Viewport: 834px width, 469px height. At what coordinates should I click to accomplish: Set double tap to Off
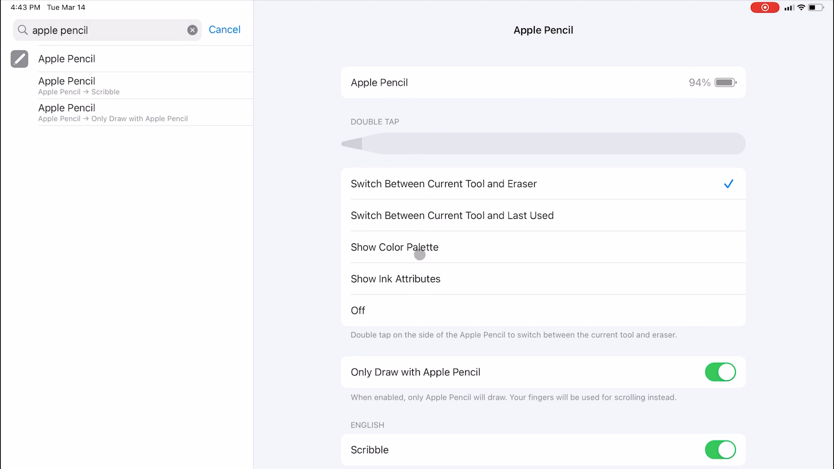tap(543, 310)
